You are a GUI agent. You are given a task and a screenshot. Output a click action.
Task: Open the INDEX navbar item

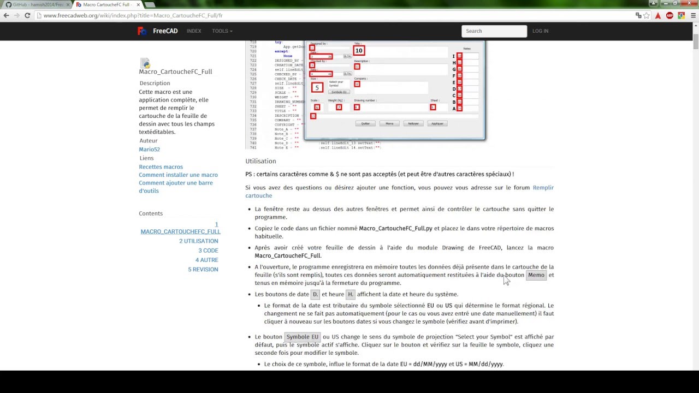(194, 31)
